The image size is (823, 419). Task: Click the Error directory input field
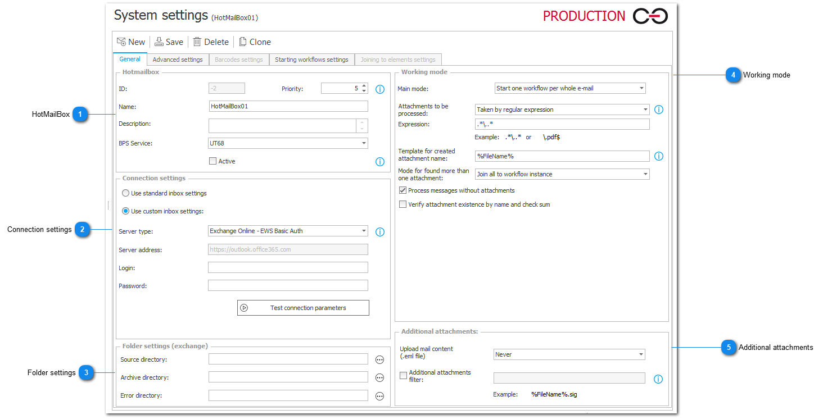288,395
